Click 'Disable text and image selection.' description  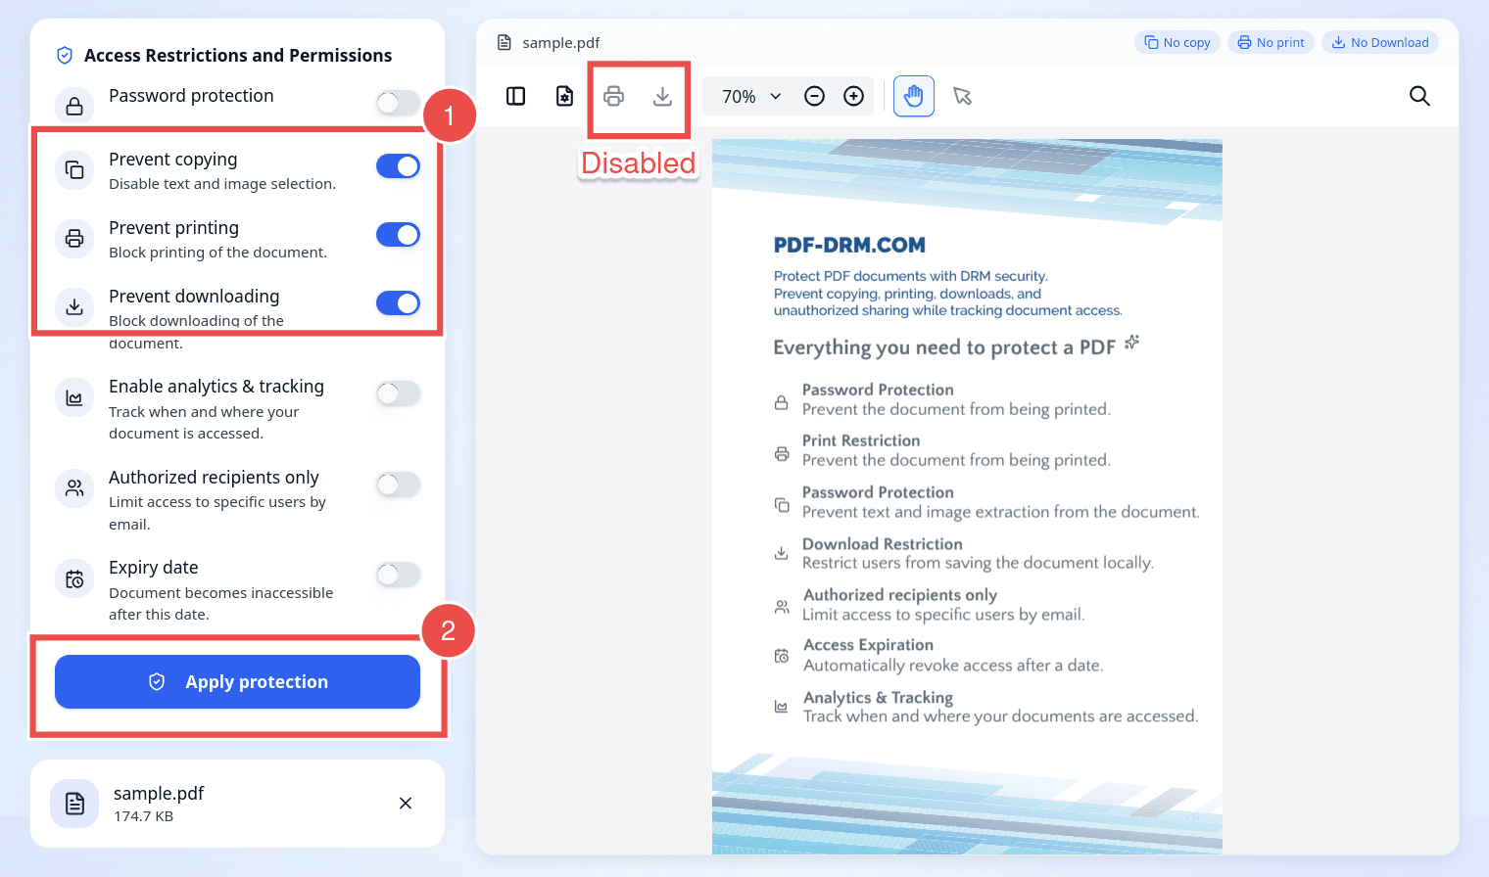222,184
